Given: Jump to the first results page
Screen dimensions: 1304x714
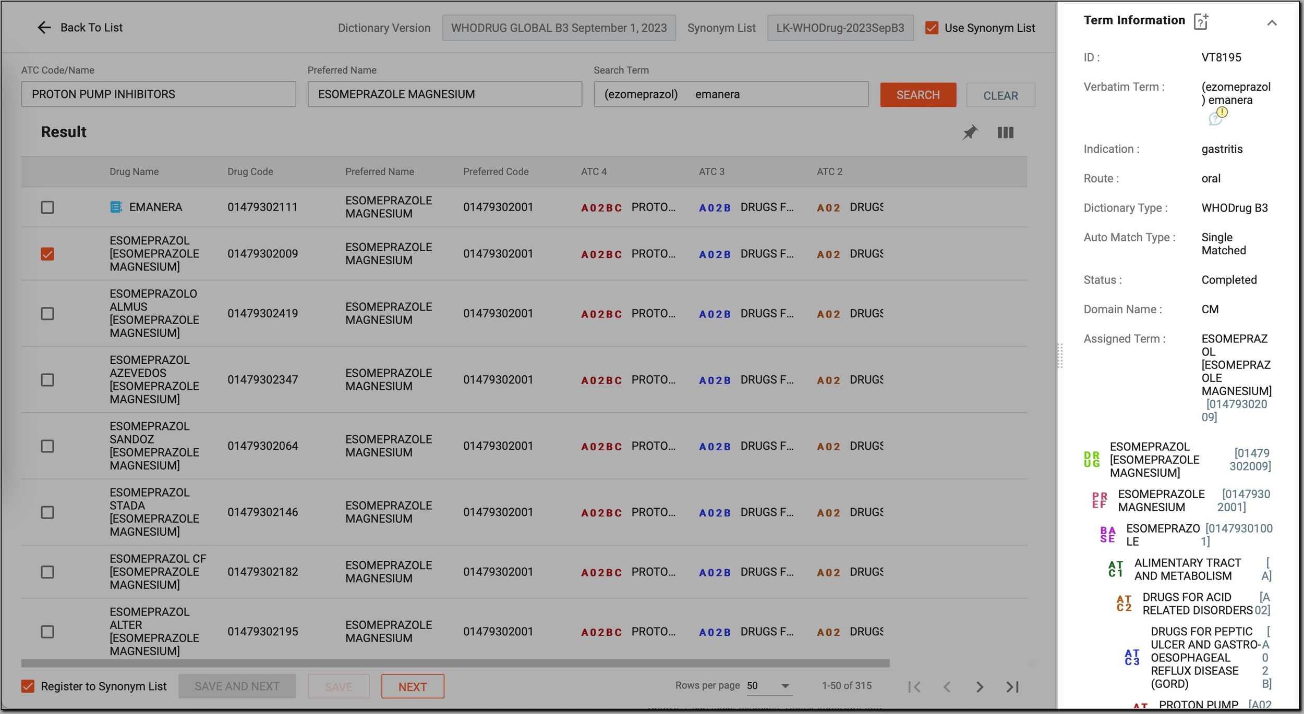Looking at the screenshot, I should [914, 687].
